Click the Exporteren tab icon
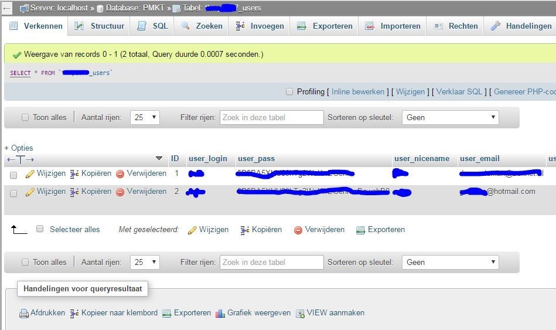Viewport: 556px width, 330px height. click(x=301, y=26)
